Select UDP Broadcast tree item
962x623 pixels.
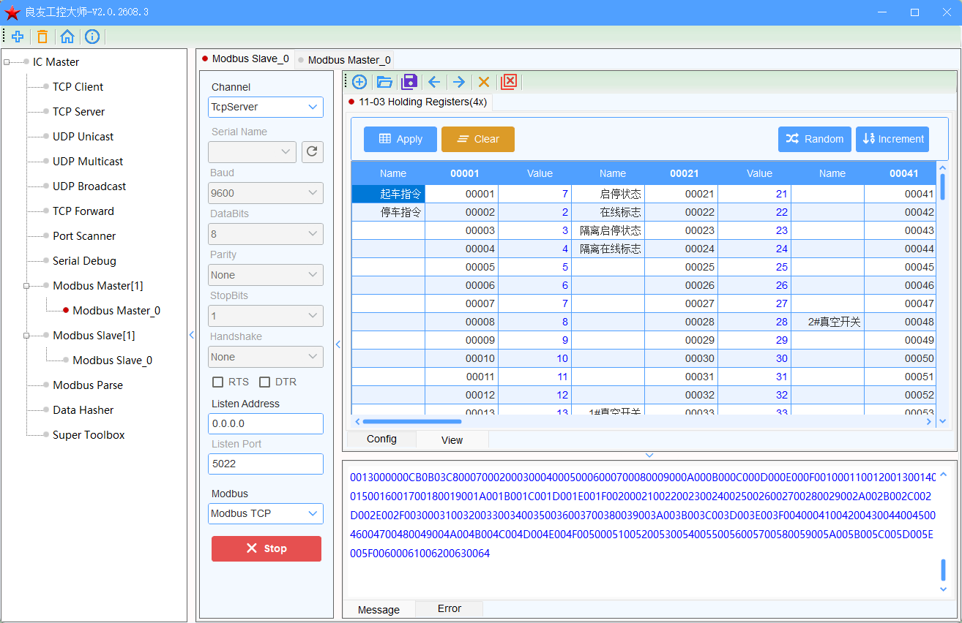point(89,186)
